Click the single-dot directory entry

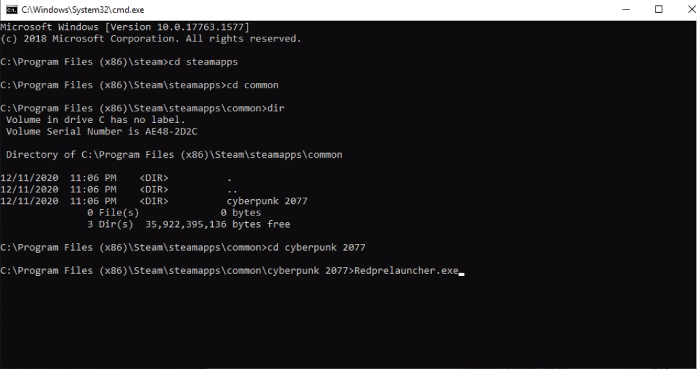(230, 178)
